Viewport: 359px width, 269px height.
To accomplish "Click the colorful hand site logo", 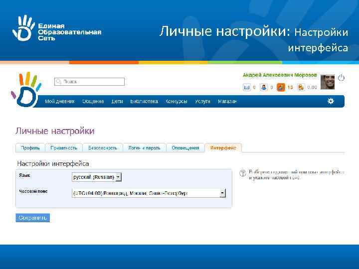I will (26, 90).
